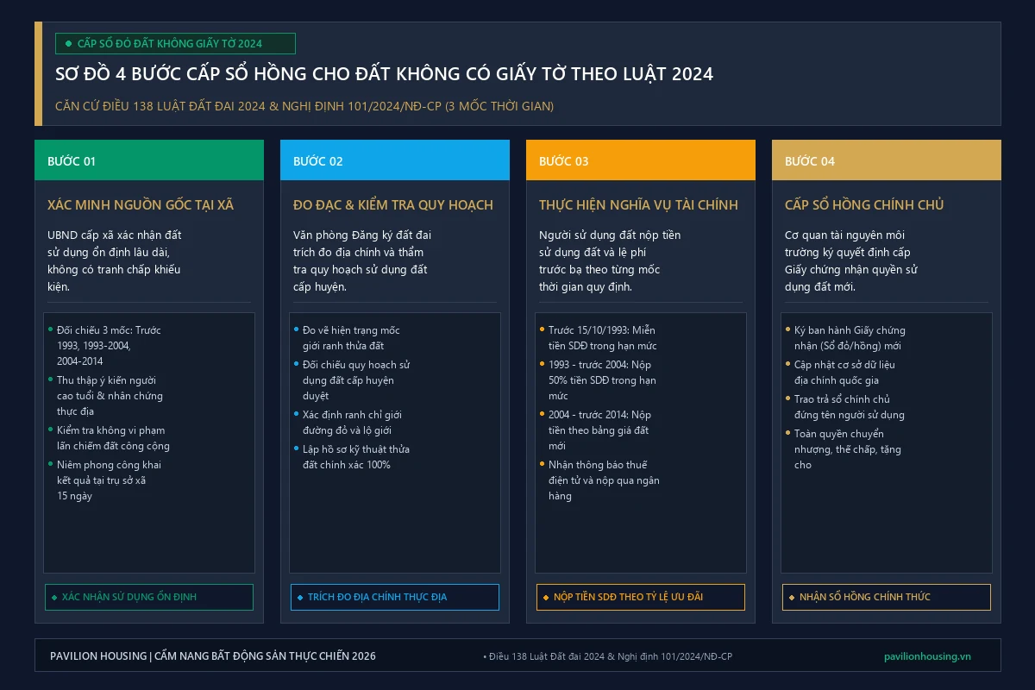The width and height of the screenshot is (1035, 690).
Task: Click bullet 'Niêm phong công khai kết quả'
Action: click(x=104, y=480)
